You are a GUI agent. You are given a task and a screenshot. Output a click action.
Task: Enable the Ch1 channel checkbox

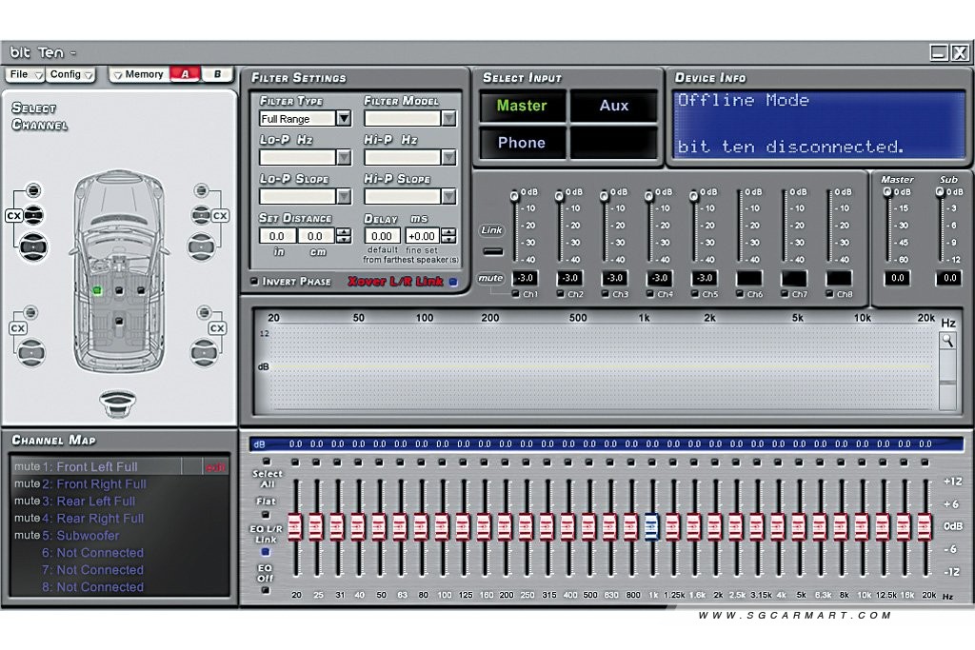(515, 294)
